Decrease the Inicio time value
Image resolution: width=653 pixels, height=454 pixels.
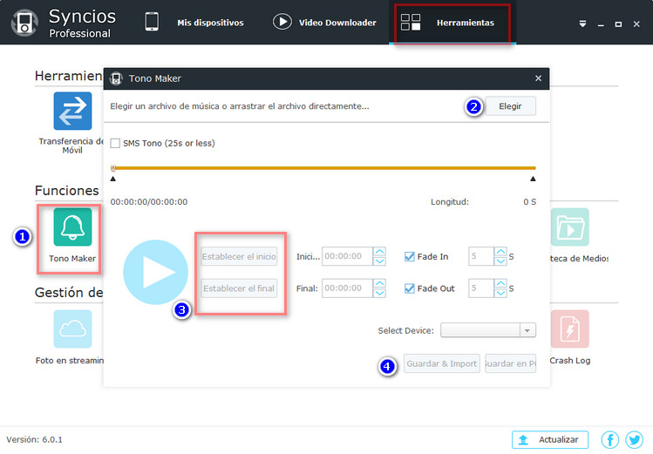tap(379, 261)
